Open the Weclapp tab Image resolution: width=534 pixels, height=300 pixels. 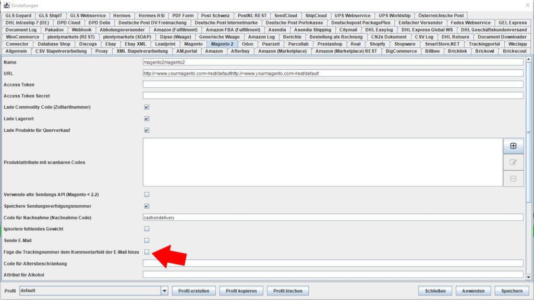click(517, 44)
